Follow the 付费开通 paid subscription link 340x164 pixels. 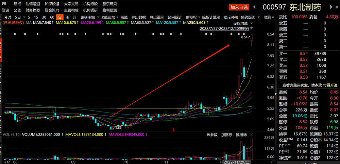click(x=330, y=85)
